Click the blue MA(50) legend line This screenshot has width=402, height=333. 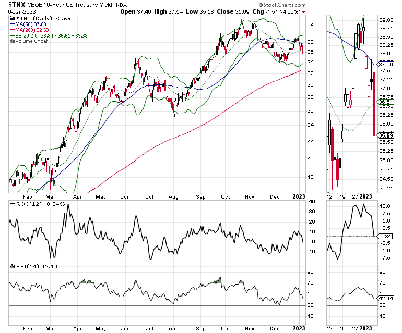[x=13, y=24]
